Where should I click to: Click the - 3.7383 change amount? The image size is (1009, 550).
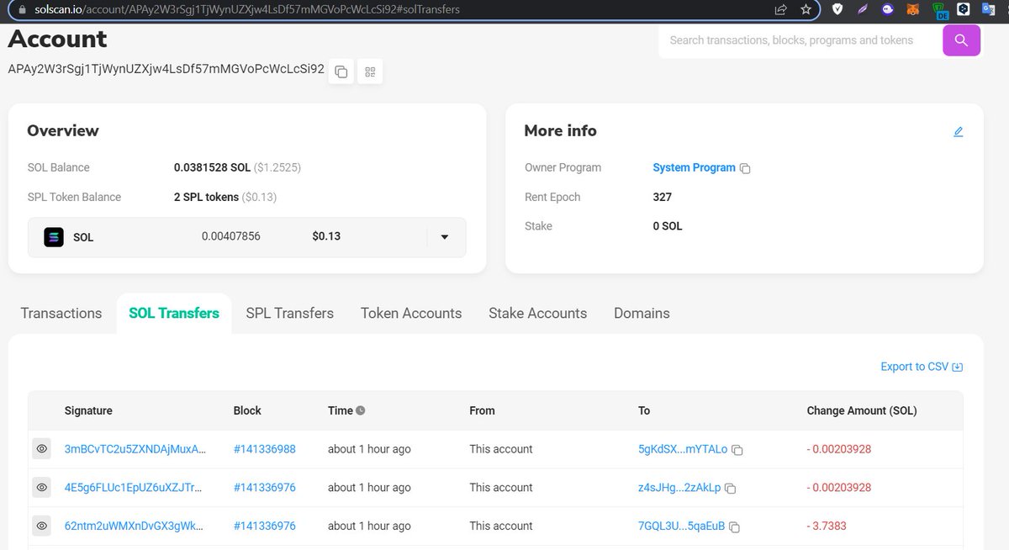click(827, 526)
